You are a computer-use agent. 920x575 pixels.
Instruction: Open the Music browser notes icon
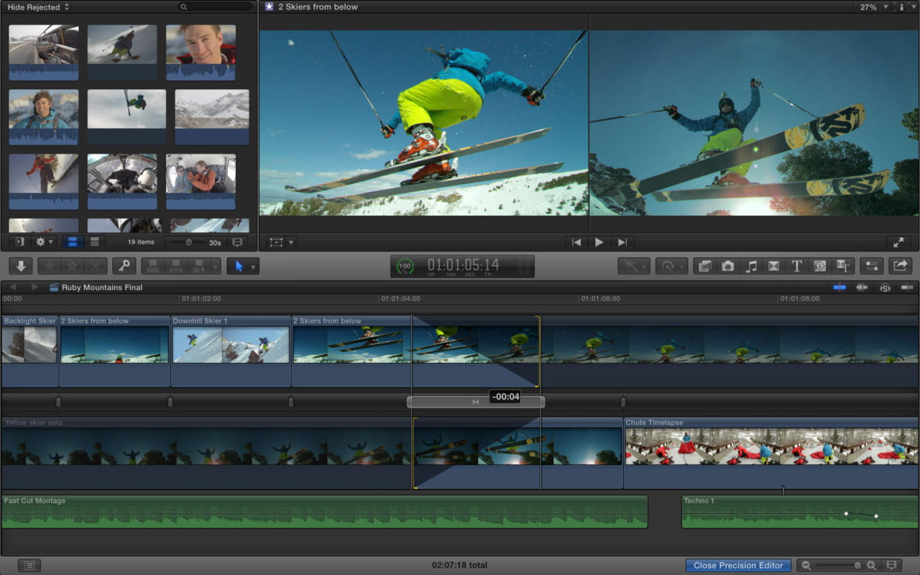[x=751, y=265]
